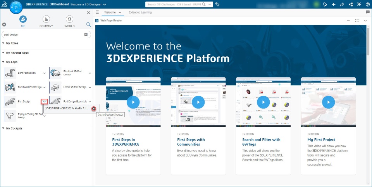Open the 3DEXPERIENCE compass
Viewport: 372px width, 187px height.
16,7
